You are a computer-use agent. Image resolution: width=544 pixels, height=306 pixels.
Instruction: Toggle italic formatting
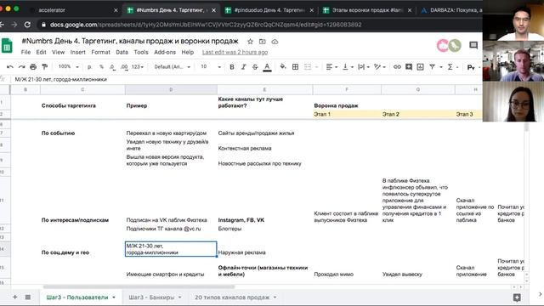pos(243,66)
